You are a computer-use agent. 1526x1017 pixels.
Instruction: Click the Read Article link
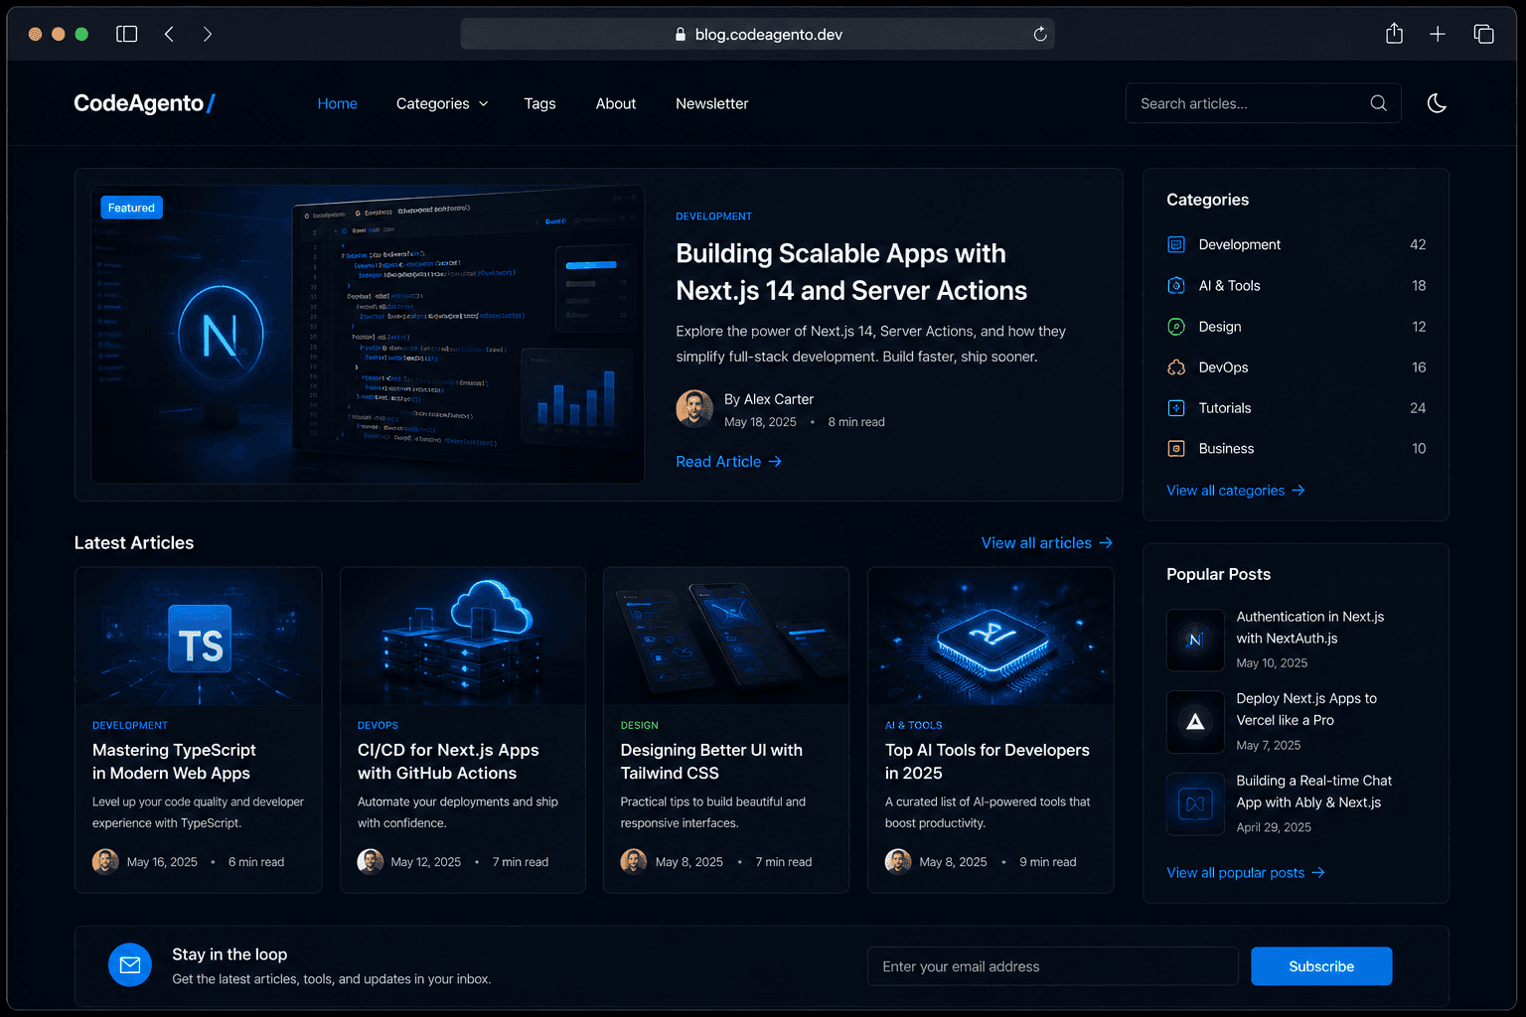[728, 462]
